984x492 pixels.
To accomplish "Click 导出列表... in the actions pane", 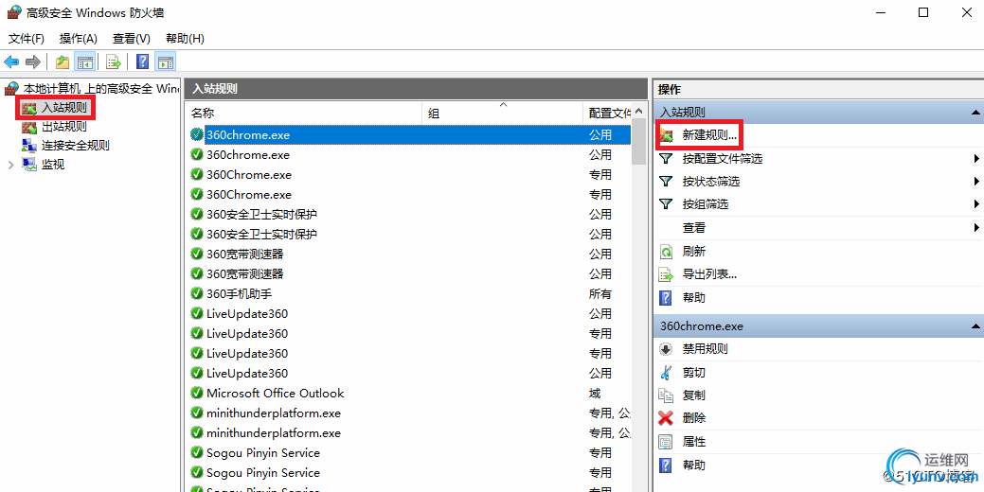I will point(709,273).
